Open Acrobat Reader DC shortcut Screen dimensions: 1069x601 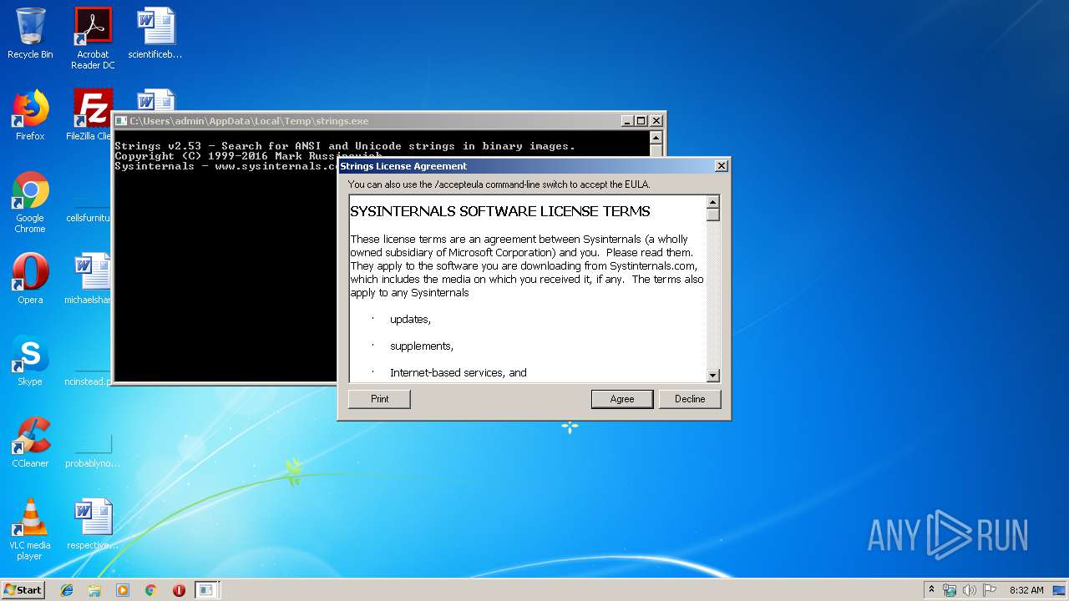[93, 38]
